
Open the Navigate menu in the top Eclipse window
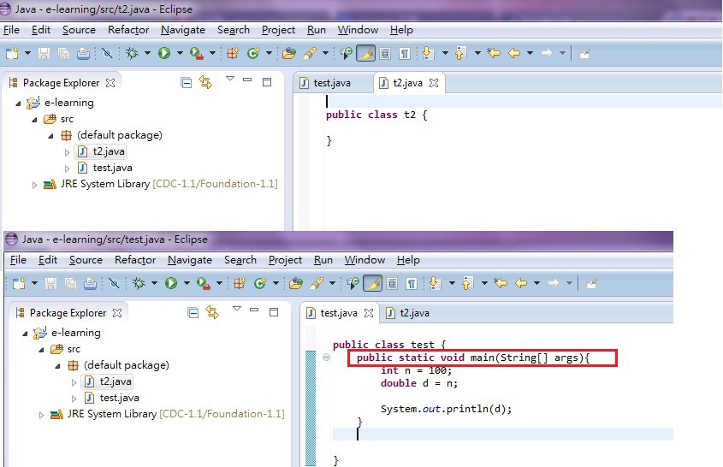[183, 30]
